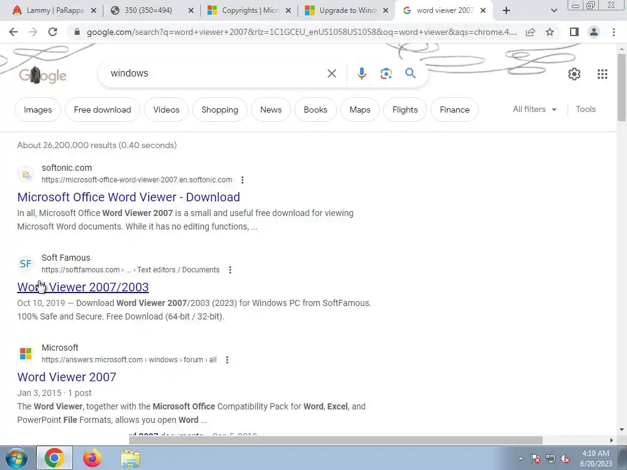Image resolution: width=627 pixels, height=470 pixels.
Task: Open the Word Viewer 2007 Microsoft link
Action: tap(66, 377)
